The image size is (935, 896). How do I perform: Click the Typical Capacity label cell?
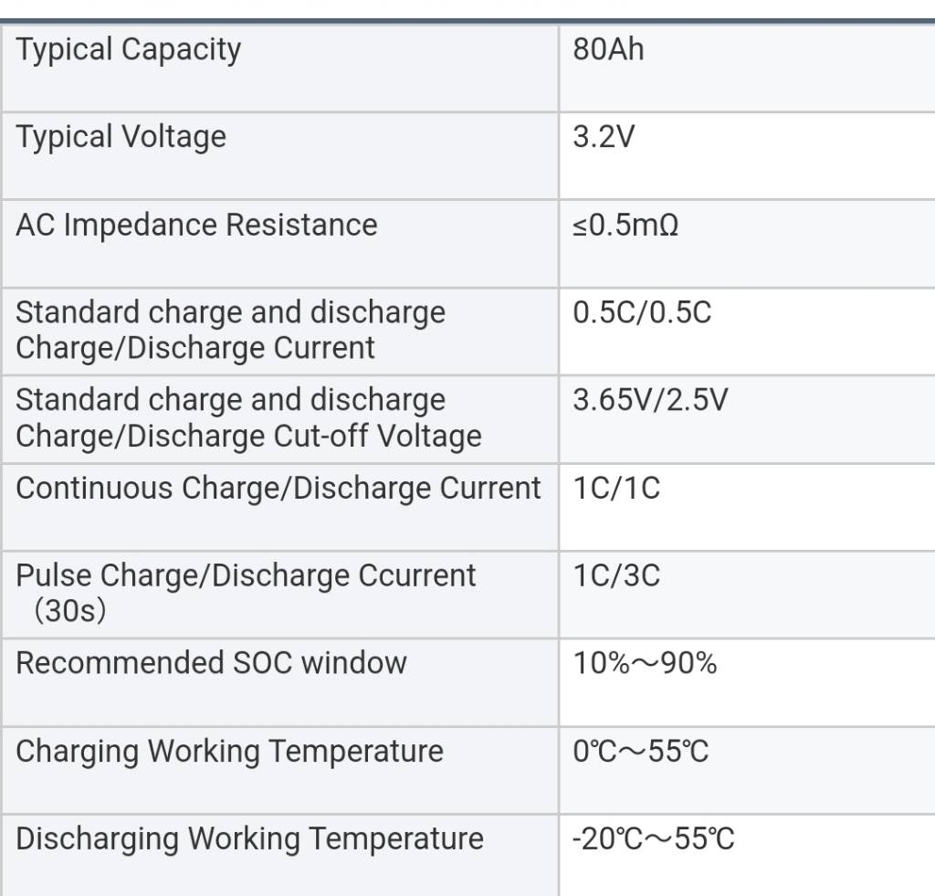pos(129,49)
